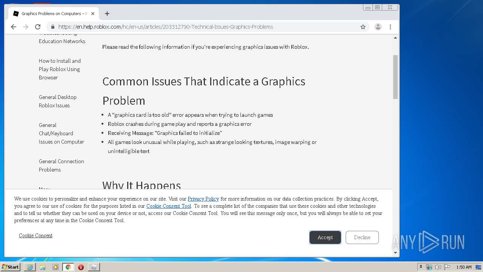
Task: Open General Connection Problems link
Action: (62, 165)
